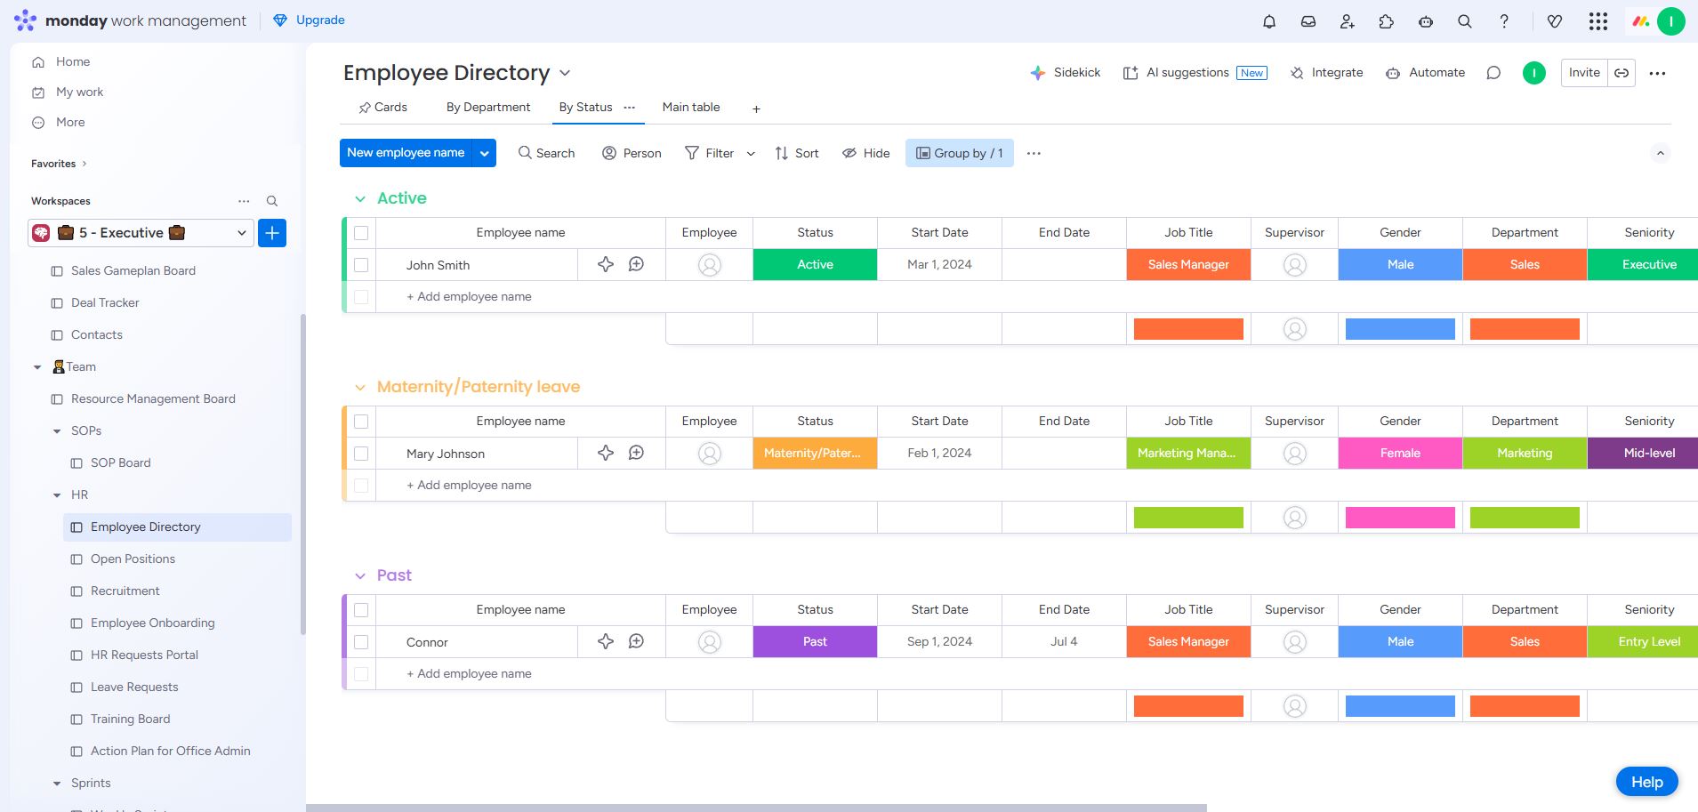The height and width of the screenshot is (812, 1698).
Task: Open conversation for John Smith row
Action: (x=636, y=264)
